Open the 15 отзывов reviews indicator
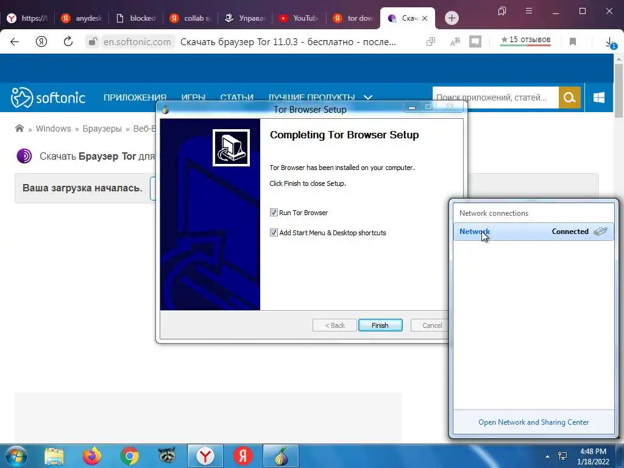Image resolution: width=624 pixels, height=468 pixels. pos(525,40)
